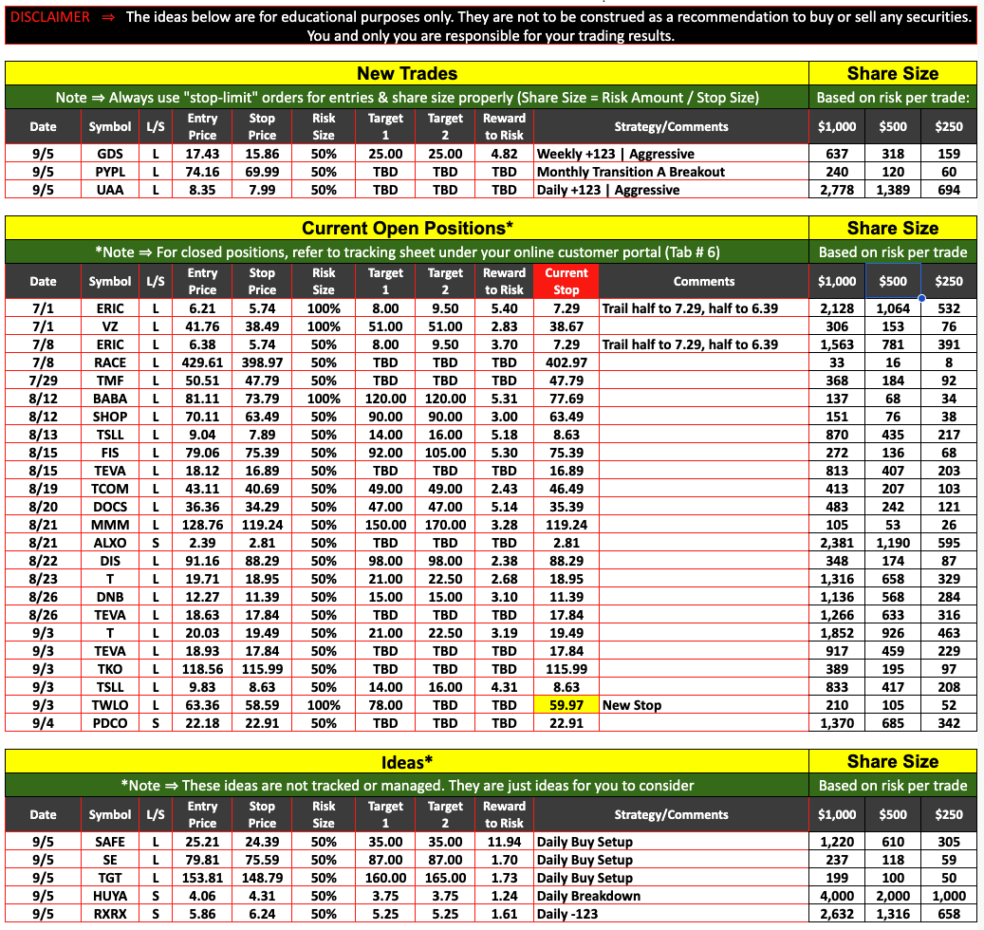This screenshot has width=984, height=930.
Task: Click the red DISCLAIMER label at top
Action: pyautogui.click(x=50, y=17)
